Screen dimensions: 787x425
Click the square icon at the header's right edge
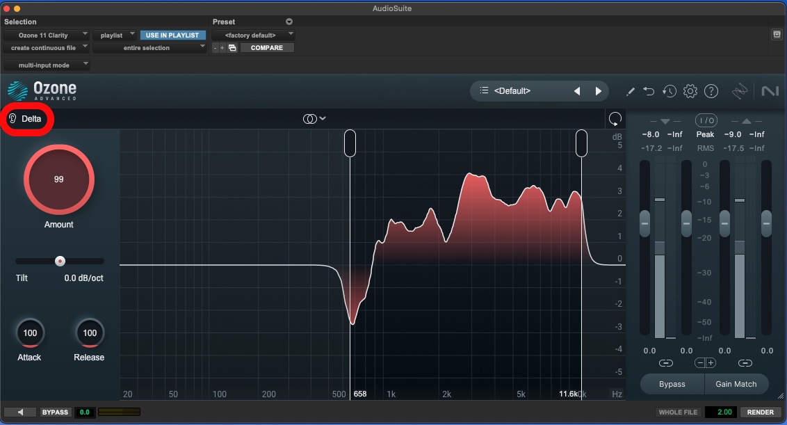(777, 34)
